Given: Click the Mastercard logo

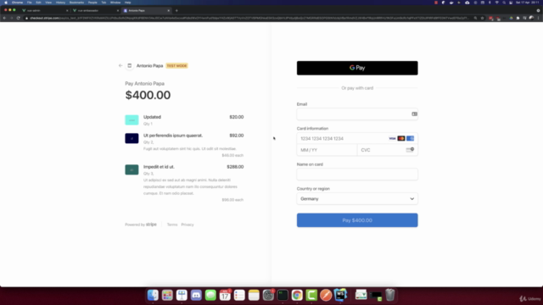Looking at the screenshot, I should 401,138.
